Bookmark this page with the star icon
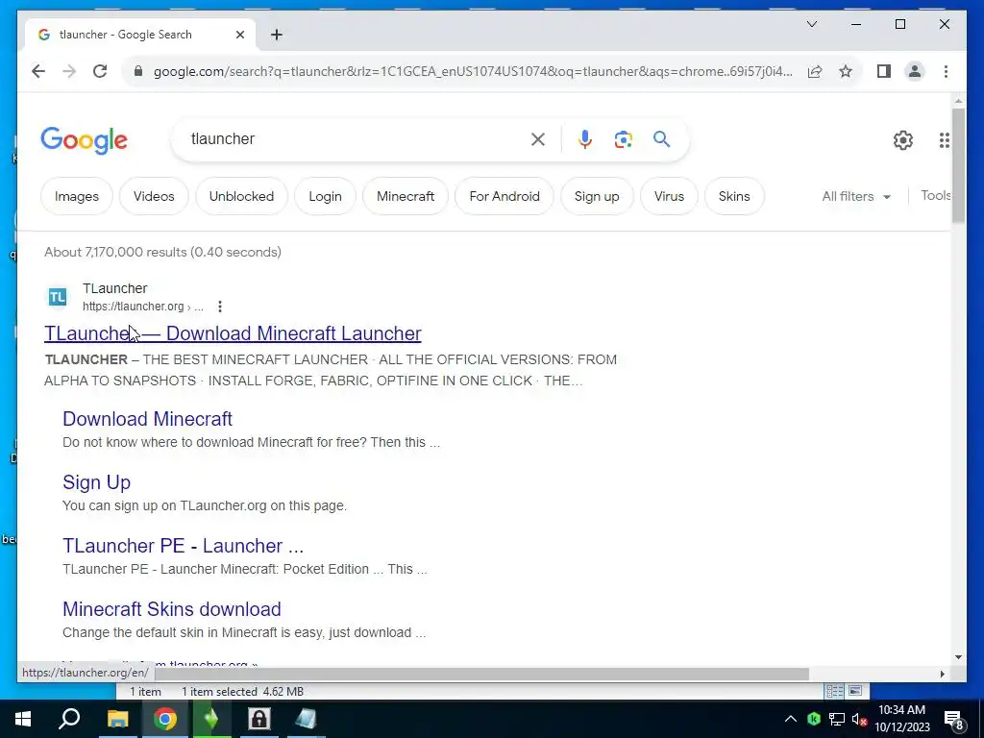This screenshot has height=738, width=984. pyautogui.click(x=846, y=71)
